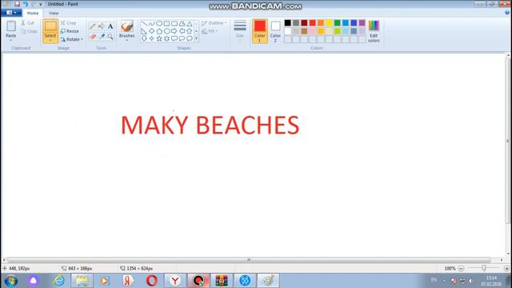
Task: Select the Fill with color bucket tool
Action: [x=102, y=26]
